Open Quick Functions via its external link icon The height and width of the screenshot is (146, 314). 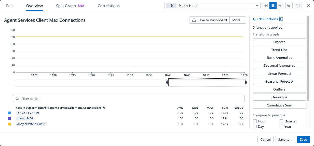[281, 19]
